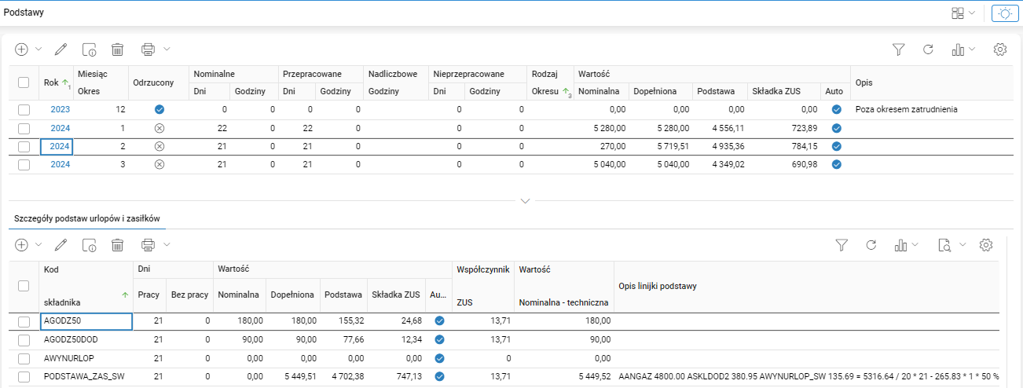The height and width of the screenshot is (388, 1023).
Task: Click the chart icon in upper grid toolbar
Action: 957,49
